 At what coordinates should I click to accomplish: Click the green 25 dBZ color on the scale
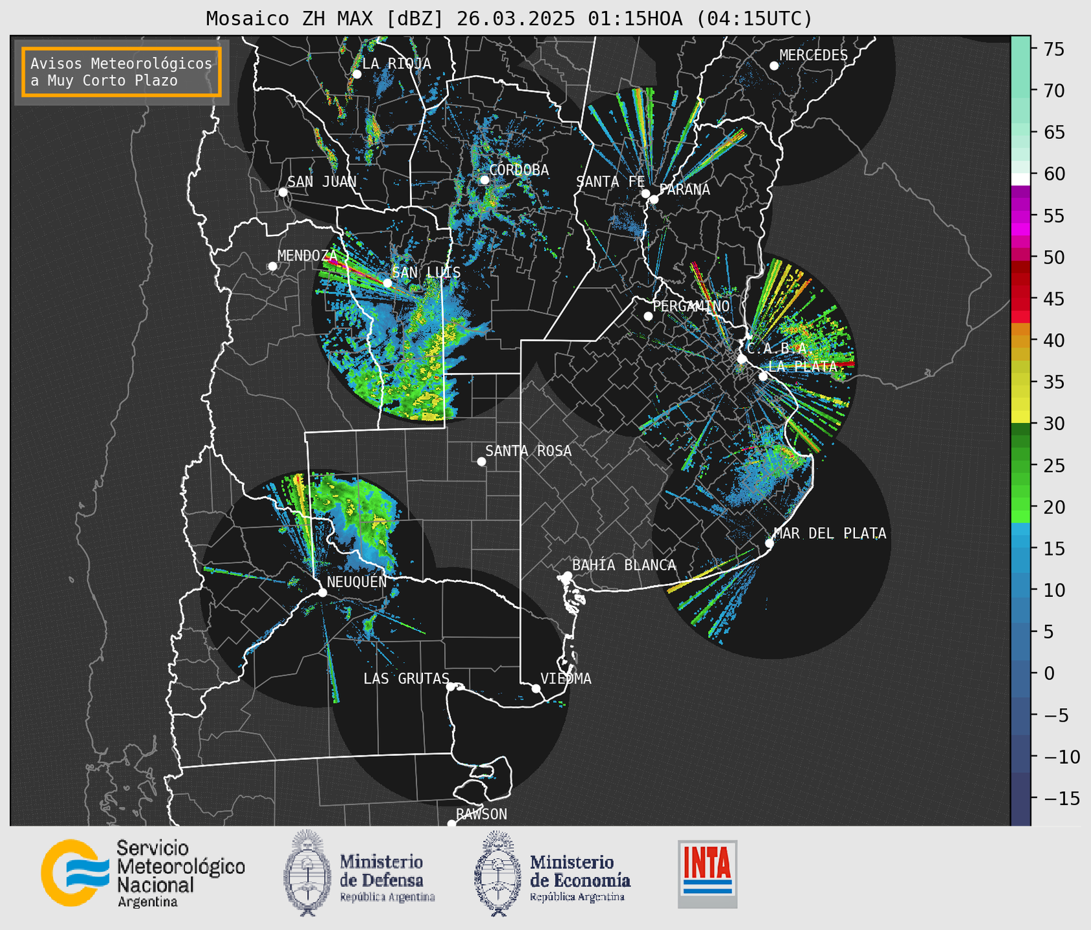pos(1020,465)
